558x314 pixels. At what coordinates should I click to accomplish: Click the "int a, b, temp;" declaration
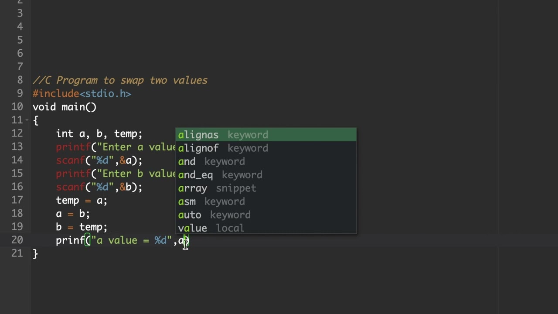tap(99, 134)
